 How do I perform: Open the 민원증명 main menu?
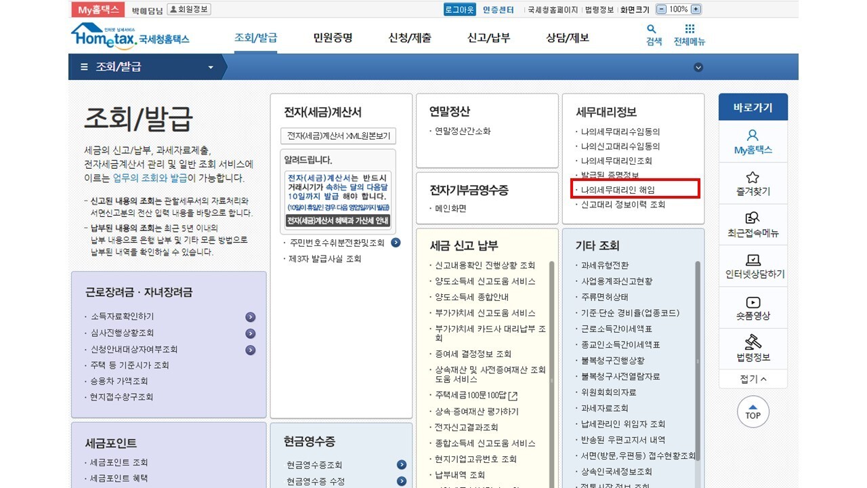(x=333, y=38)
